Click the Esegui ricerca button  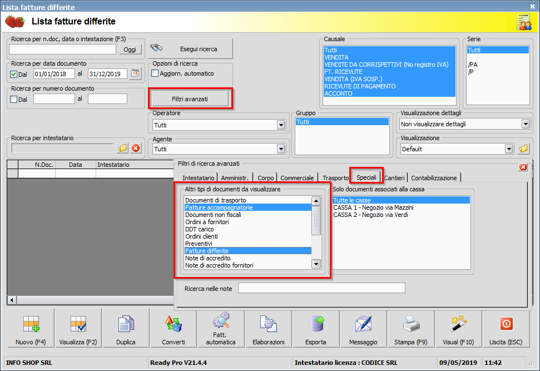[x=190, y=48]
